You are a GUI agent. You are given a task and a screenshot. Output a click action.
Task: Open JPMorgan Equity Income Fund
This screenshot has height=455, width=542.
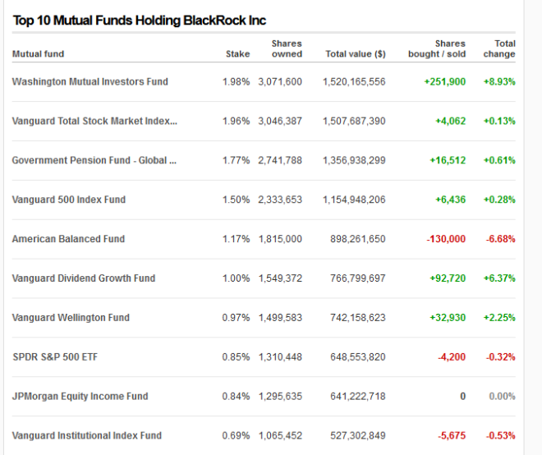click(80, 397)
